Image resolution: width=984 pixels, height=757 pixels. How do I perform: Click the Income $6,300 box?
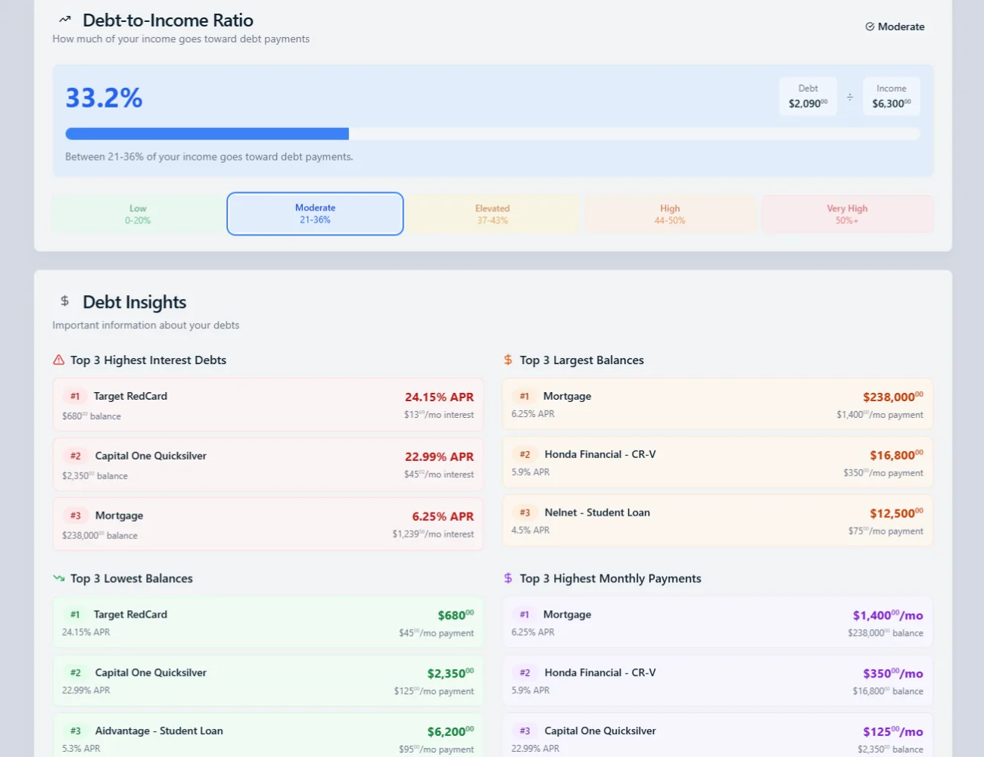(891, 96)
